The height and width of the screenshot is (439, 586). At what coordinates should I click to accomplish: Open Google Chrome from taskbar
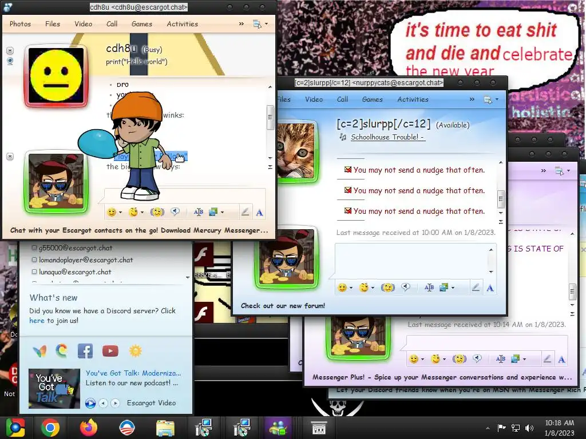50,428
